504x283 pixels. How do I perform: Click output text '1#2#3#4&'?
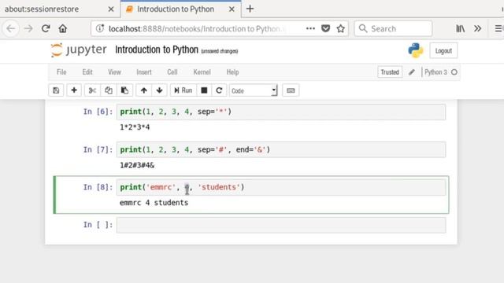137,165
